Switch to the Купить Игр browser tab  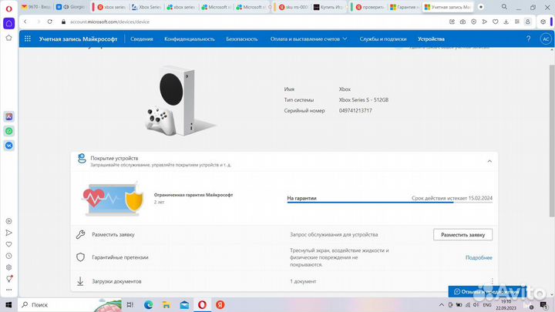[x=330, y=7]
